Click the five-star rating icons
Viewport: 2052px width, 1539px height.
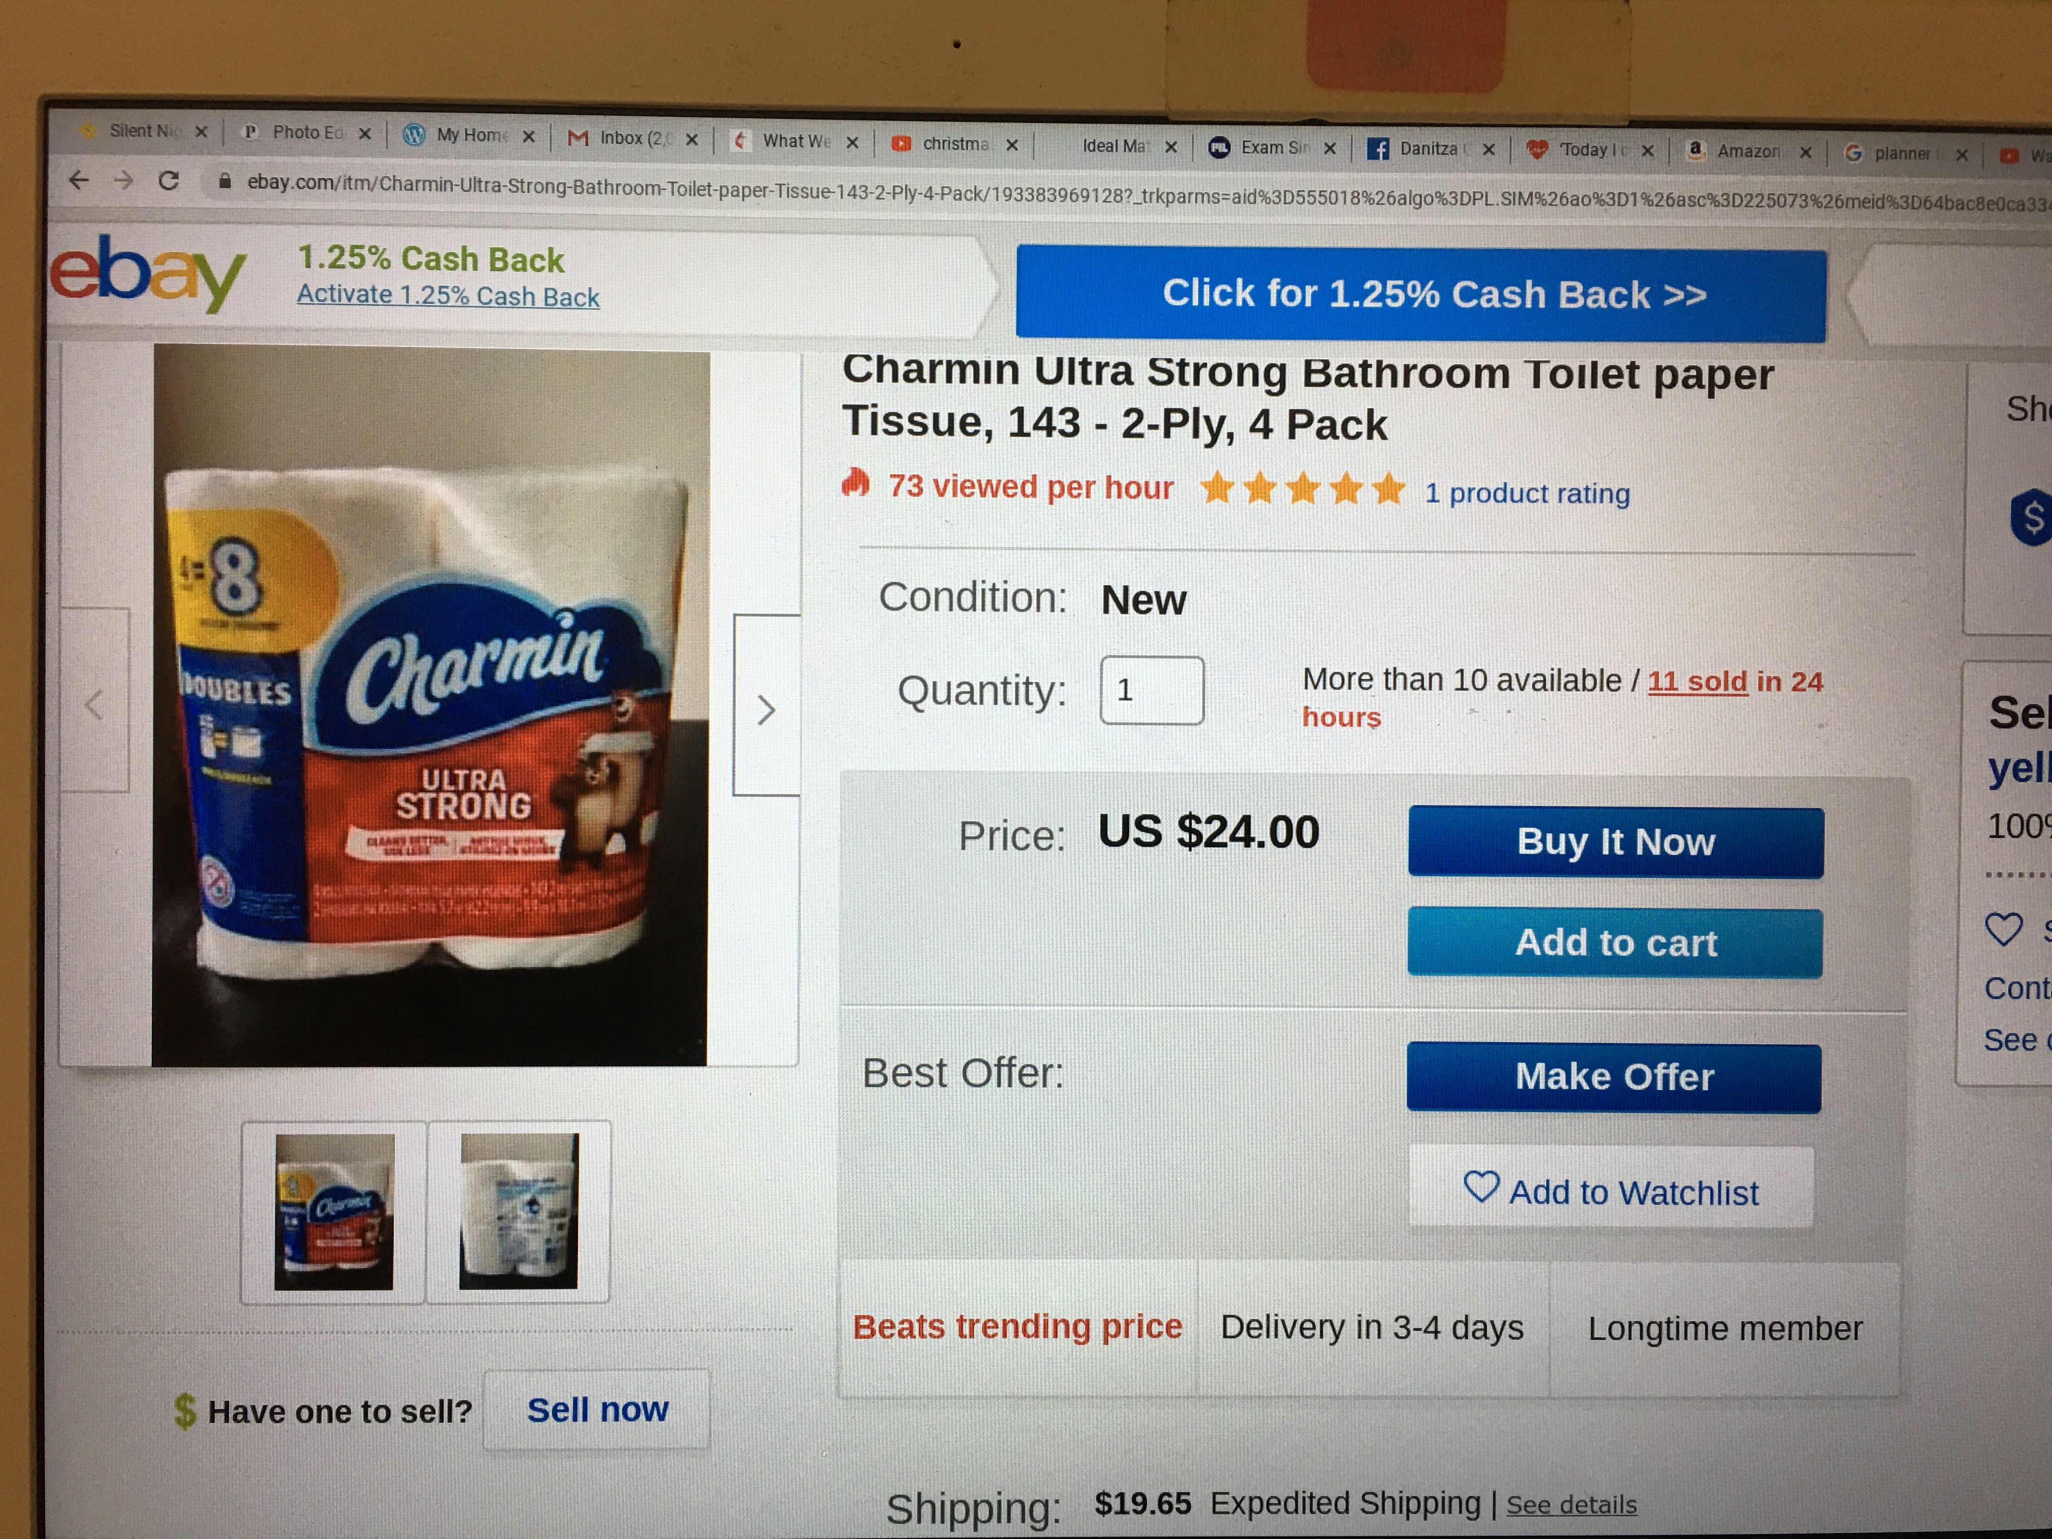[x=1302, y=488]
